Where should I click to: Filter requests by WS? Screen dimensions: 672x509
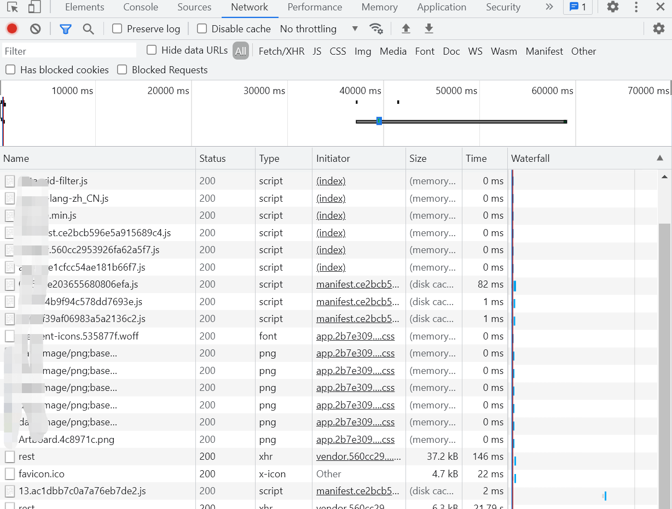[x=476, y=51]
